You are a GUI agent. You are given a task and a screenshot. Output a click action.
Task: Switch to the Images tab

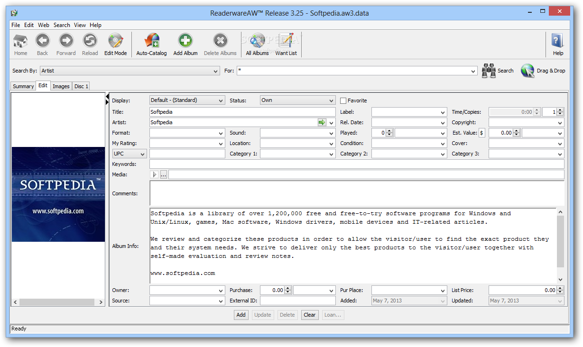point(61,86)
